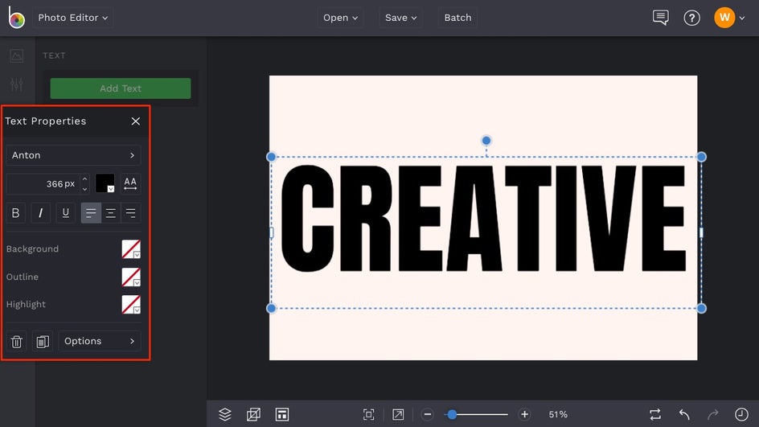Zoom out with the minus button
Viewport: 759px width, 427px height.
[428, 414]
